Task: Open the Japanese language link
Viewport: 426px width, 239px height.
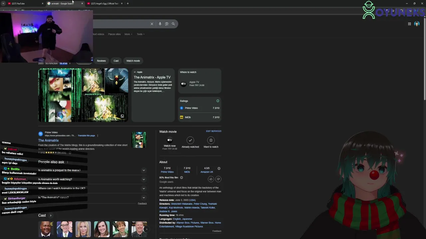Action: 187,219
